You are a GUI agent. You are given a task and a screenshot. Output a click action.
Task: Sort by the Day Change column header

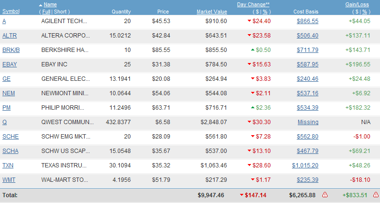252,4
